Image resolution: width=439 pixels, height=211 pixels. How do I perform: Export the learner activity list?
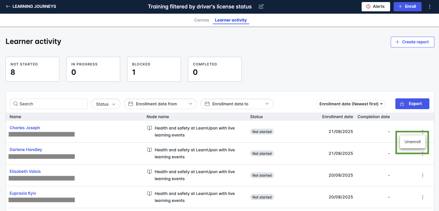[412, 104]
